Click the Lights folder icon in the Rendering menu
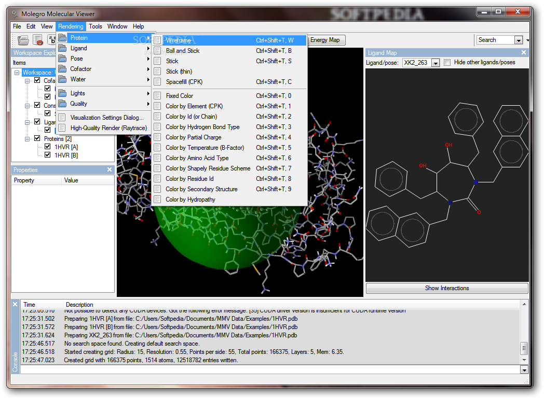This screenshot has height=399, width=544. (62, 93)
